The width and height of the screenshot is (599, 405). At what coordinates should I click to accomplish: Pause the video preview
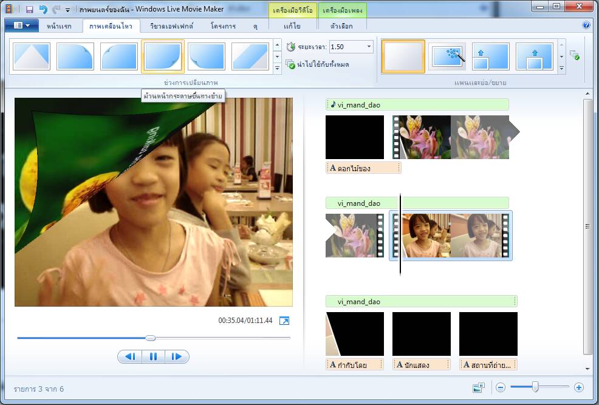tap(153, 356)
